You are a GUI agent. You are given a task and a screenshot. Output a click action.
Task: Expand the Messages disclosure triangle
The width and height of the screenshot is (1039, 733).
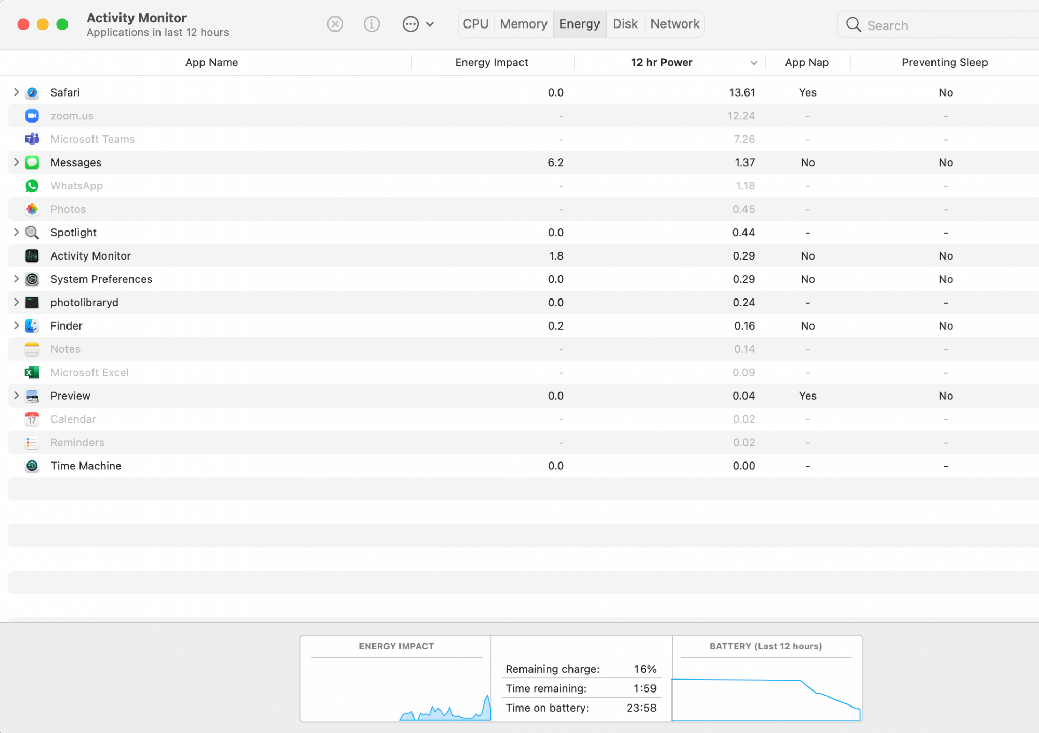[x=16, y=162]
